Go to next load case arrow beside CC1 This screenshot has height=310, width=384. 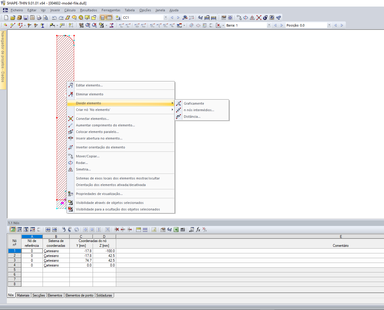click(178, 18)
